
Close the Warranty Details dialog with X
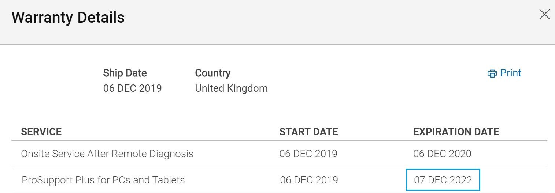point(544,14)
